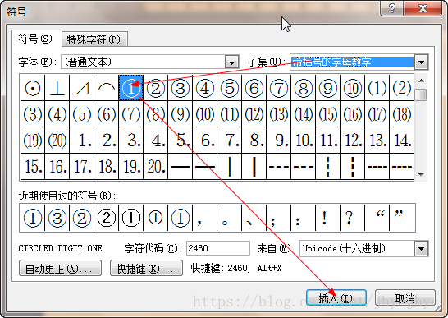Choose the "14." number full stop symbol
The height and width of the screenshot is (318, 448).
[401, 141]
